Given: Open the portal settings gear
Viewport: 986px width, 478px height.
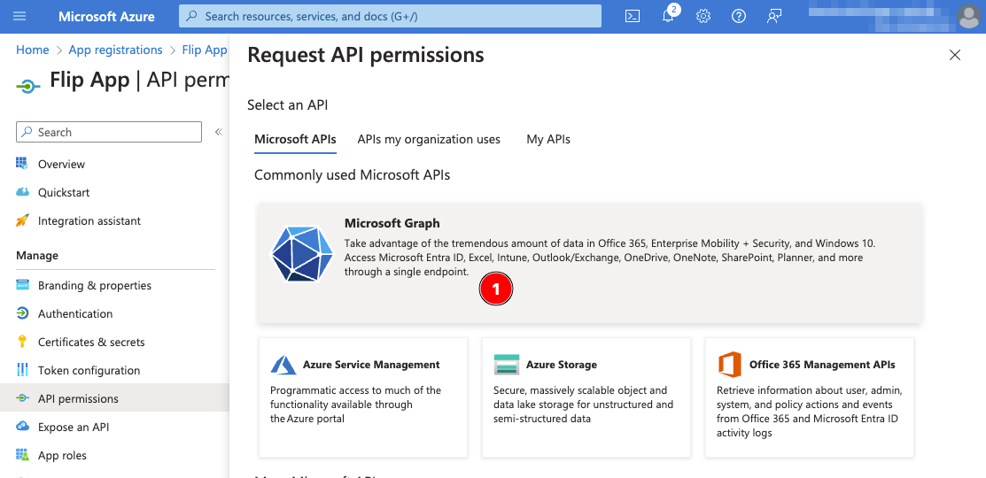Looking at the screenshot, I should (703, 16).
